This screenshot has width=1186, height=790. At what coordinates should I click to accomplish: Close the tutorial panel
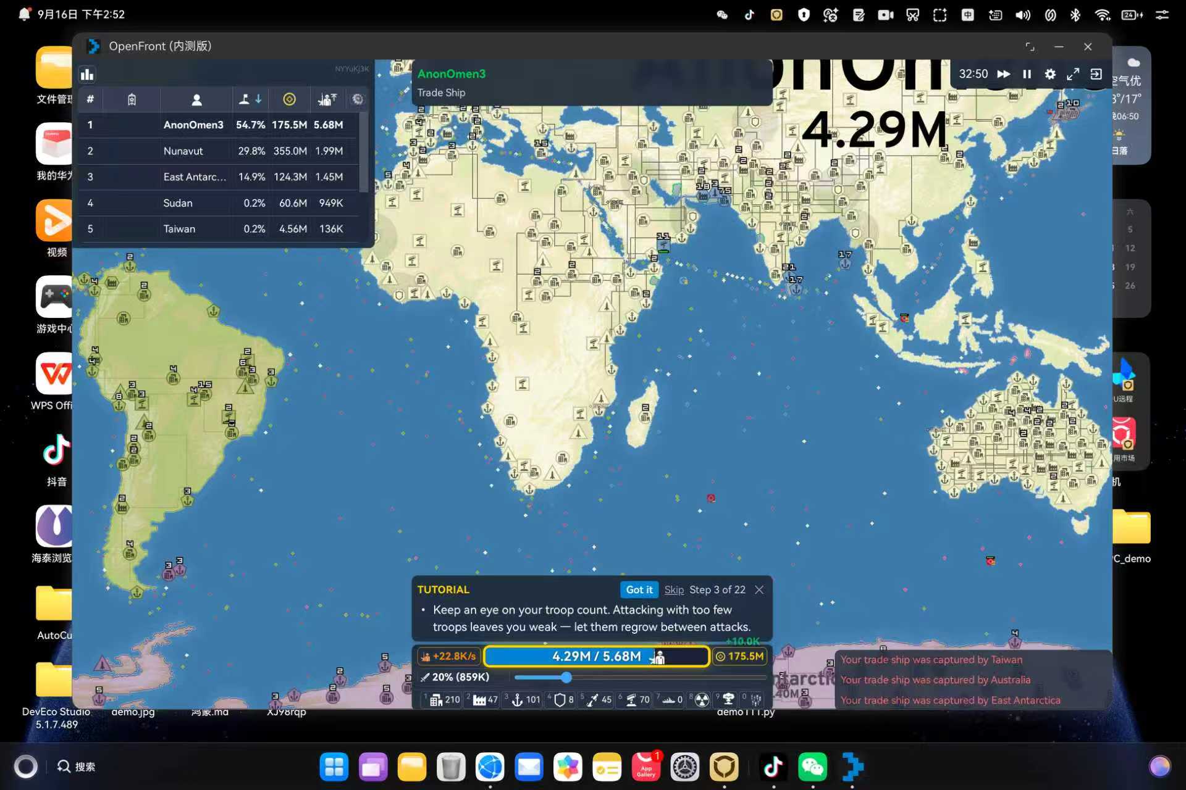click(x=759, y=590)
